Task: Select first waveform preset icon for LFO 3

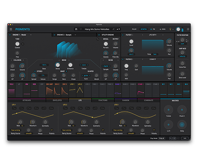Action: click(116, 108)
